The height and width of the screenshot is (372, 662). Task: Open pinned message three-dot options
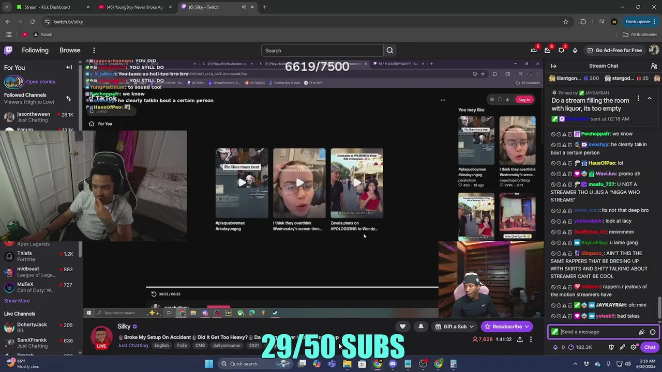click(638, 98)
